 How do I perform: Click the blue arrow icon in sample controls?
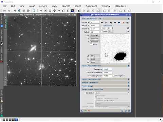point(119,22)
